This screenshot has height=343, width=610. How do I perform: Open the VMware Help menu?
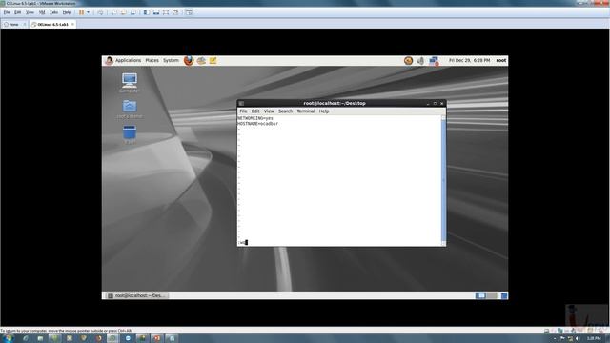point(67,12)
